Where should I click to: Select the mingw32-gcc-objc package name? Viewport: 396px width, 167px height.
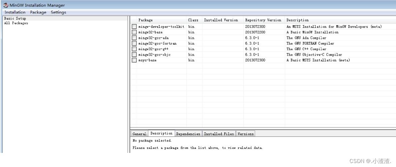click(155, 55)
